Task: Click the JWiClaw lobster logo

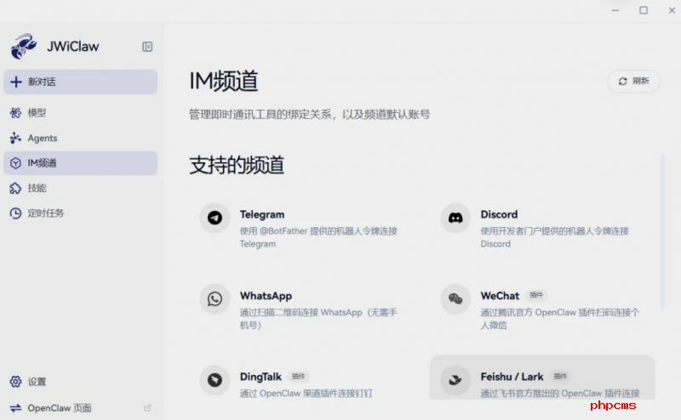Action: click(x=23, y=46)
